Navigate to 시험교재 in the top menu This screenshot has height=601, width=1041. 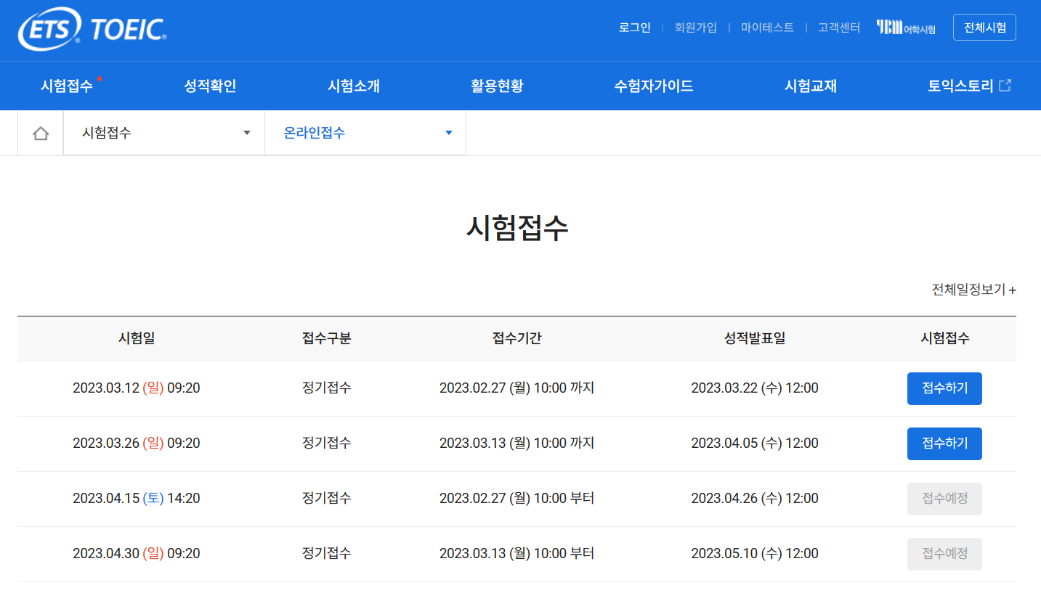point(810,86)
